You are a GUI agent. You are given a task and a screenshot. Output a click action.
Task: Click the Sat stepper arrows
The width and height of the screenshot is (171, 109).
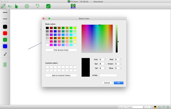pos(105,64)
